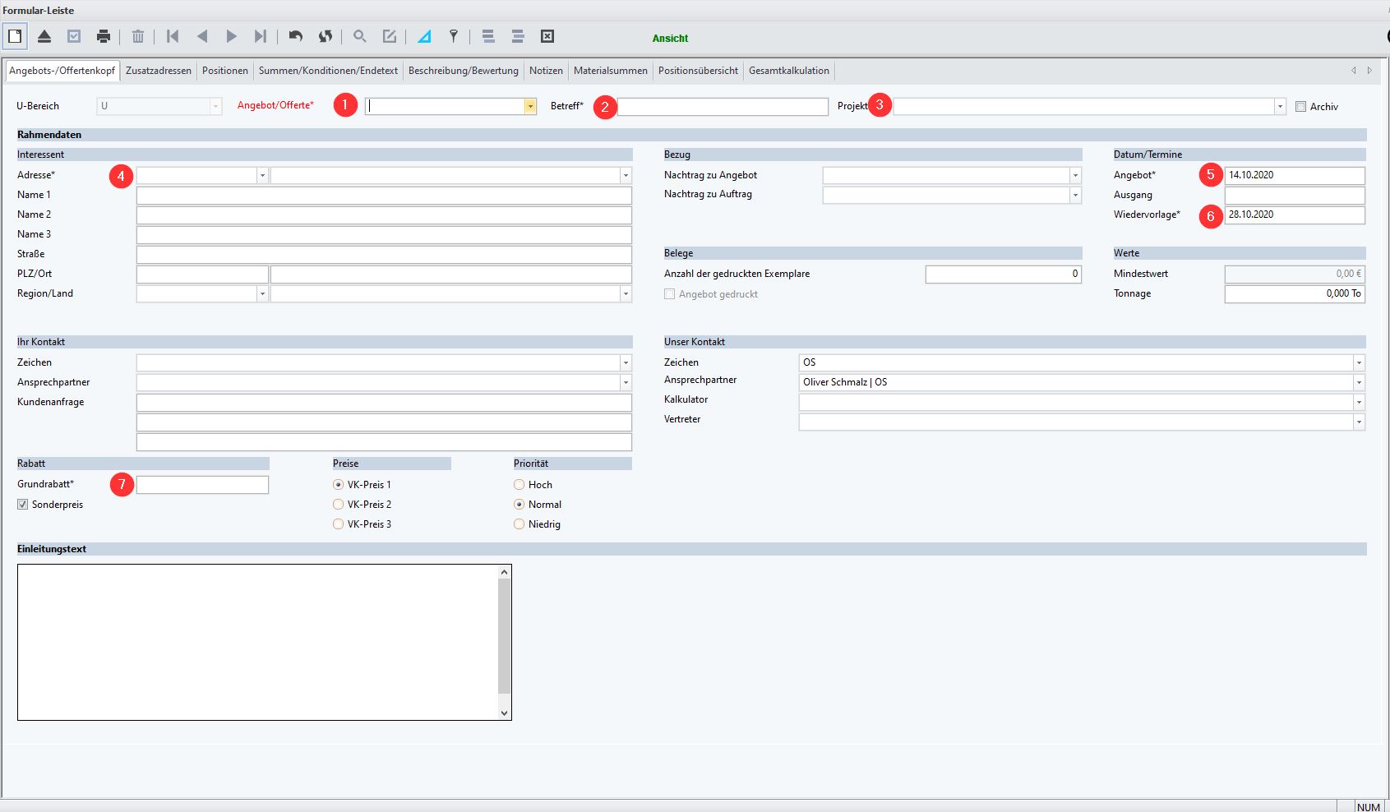
Task: Click the filter funnel icon
Action: [453, 36]
